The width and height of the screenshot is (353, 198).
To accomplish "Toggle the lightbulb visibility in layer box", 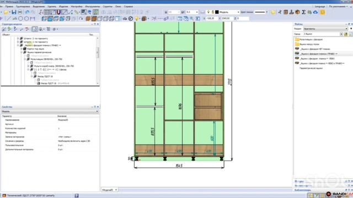I will click(x=208, y=12).
